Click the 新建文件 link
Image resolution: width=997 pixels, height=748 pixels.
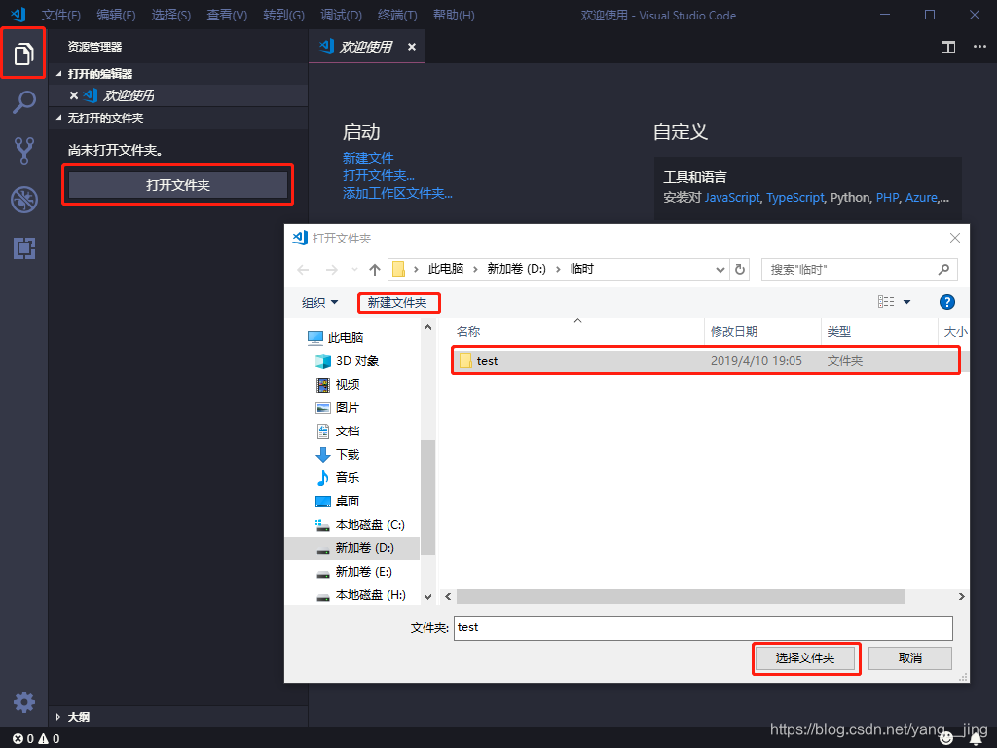tap(368, 158)
